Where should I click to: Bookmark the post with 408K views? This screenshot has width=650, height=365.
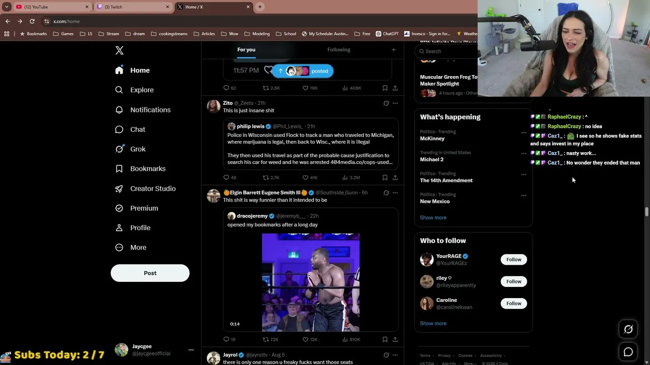pos(385,88)
